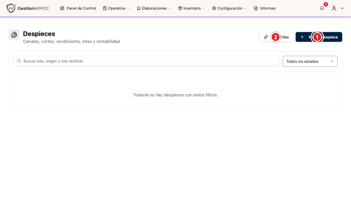Click the copy icon on the templates button
The height and width of the screenshot is (197, 351).
(x=266, y=37)
